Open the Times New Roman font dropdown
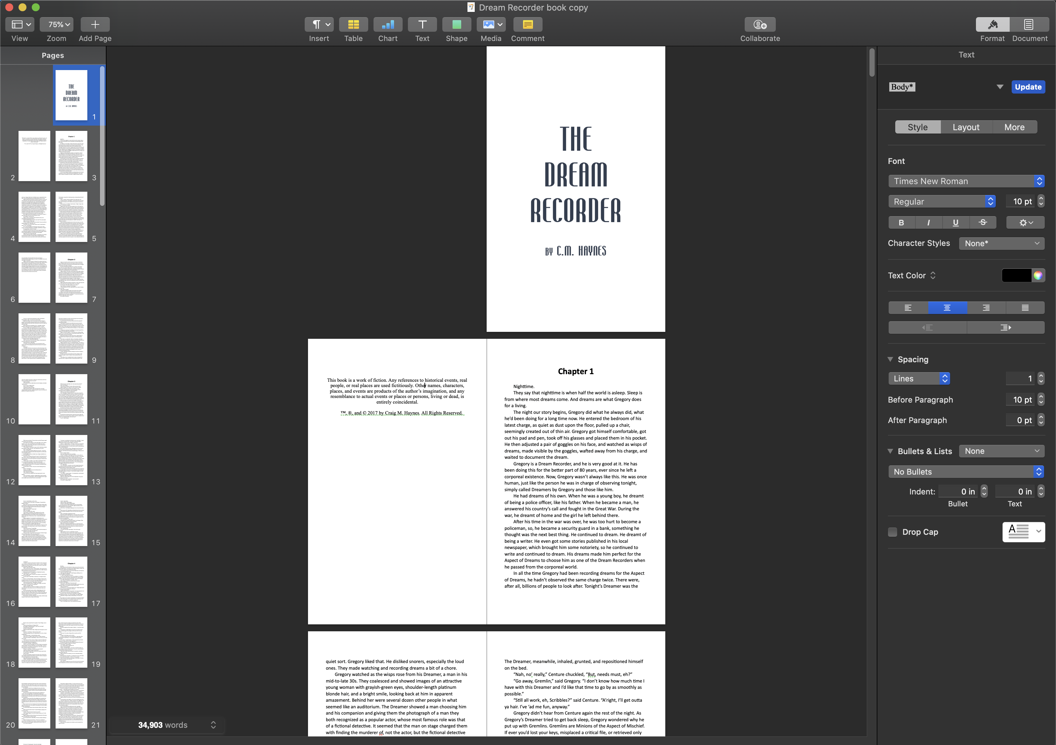1056x745 pixels. (x=966, y=181)
